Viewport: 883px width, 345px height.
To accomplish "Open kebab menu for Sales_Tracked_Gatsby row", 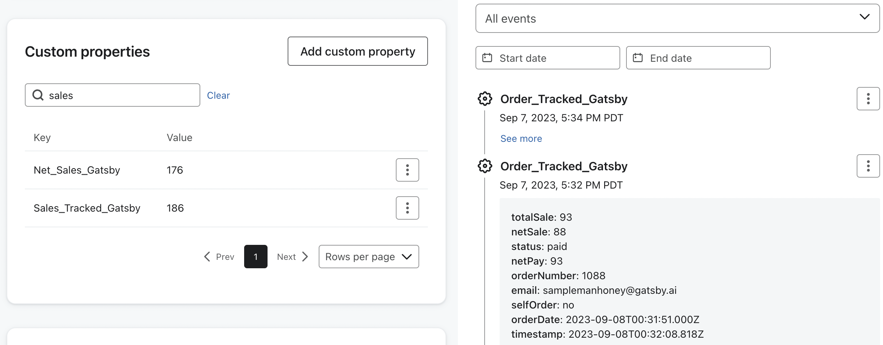I will 407,208.
